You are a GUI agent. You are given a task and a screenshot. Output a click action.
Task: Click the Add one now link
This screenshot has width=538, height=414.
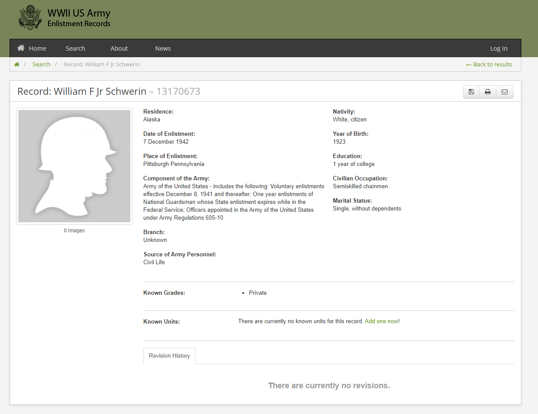pyautogui.click(x=381, y=321)
